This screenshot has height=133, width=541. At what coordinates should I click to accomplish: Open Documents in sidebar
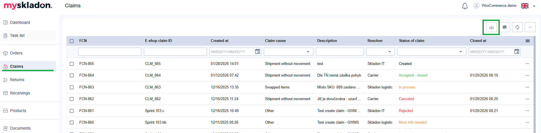28,128
